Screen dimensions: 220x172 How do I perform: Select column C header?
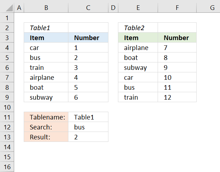pos(88,7)
